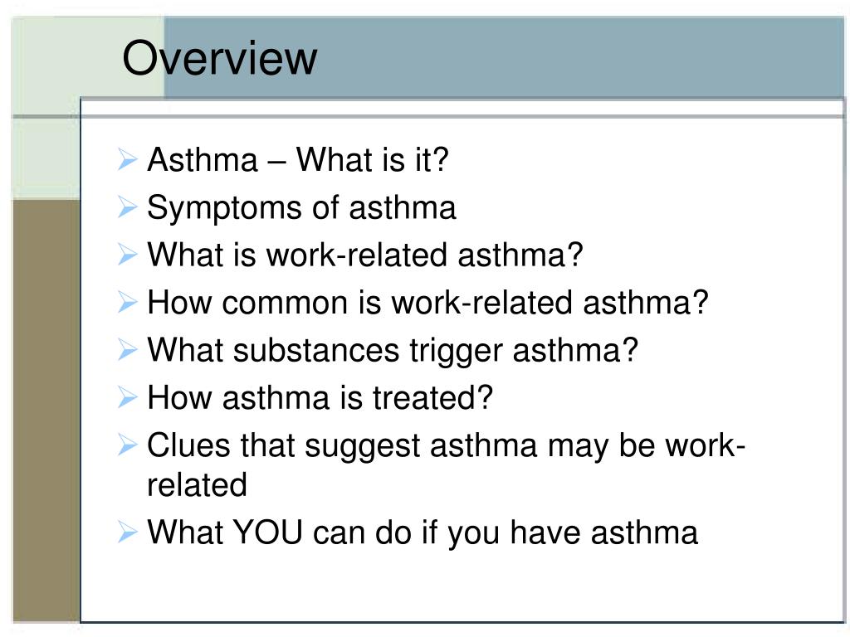The image size is (850, 637).
Task: Click the arrow bullet beside 'How asthma is treated?'
Action: pos(127,397)
